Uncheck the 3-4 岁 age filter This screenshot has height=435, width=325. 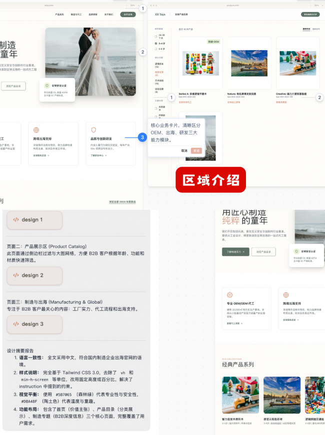tap(156, 44)
